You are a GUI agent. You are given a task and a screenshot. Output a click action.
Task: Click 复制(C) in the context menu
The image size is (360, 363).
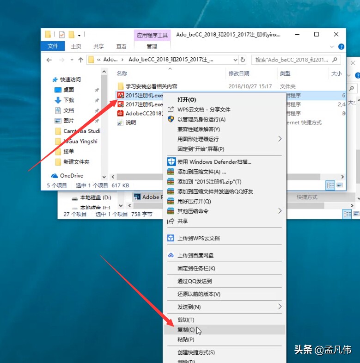[x=224, y=330]
